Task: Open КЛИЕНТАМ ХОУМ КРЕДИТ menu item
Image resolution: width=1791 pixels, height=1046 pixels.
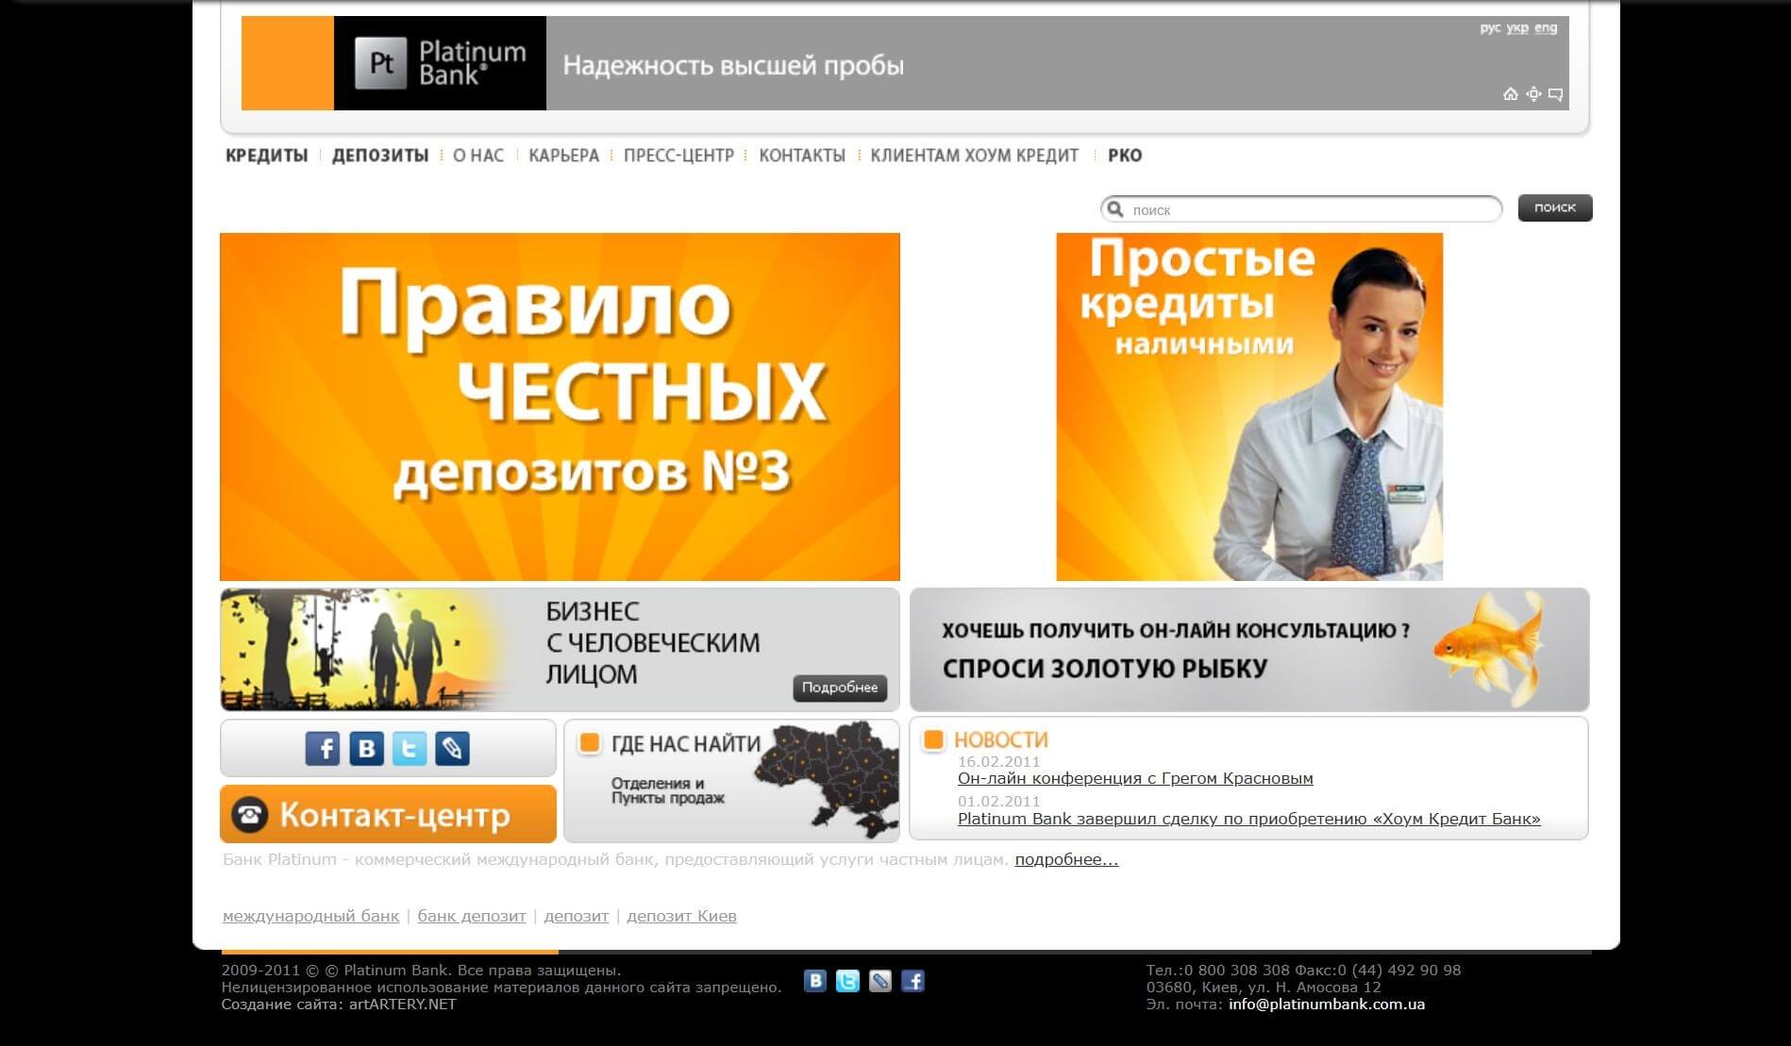Action: [975, 156]
